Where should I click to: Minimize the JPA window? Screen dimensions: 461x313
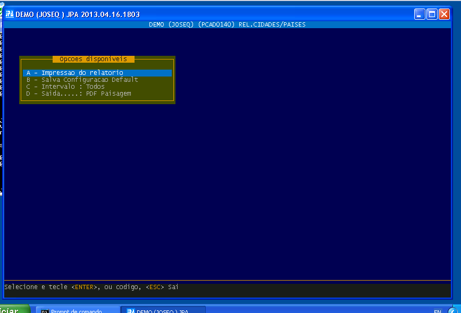(420, 14)
